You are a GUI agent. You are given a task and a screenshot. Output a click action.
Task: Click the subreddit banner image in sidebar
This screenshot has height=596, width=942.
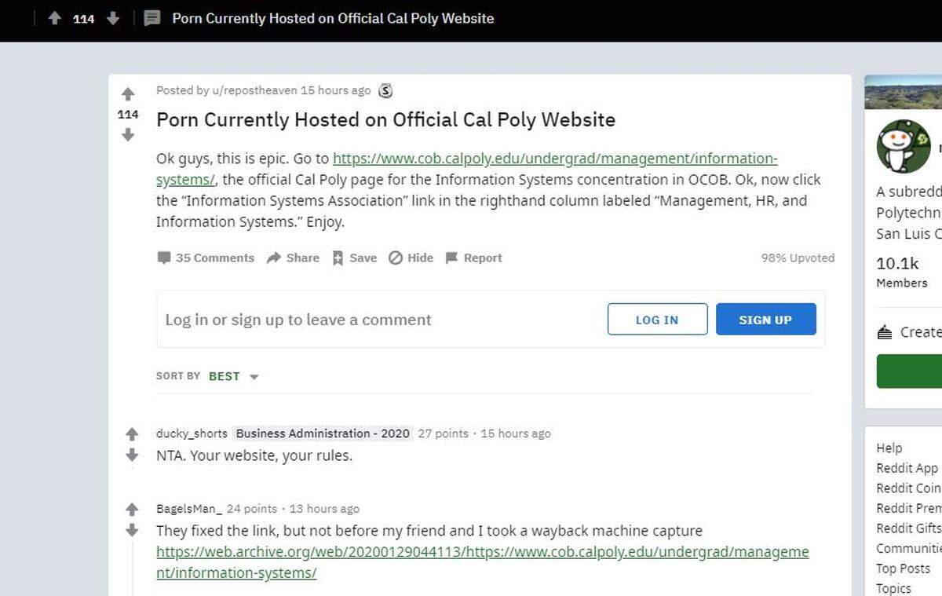pos(903,92)
